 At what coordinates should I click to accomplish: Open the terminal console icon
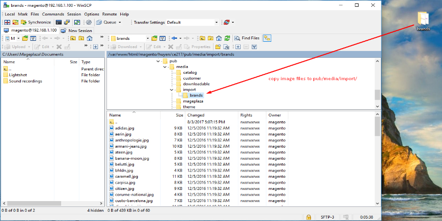click(59, 22)
